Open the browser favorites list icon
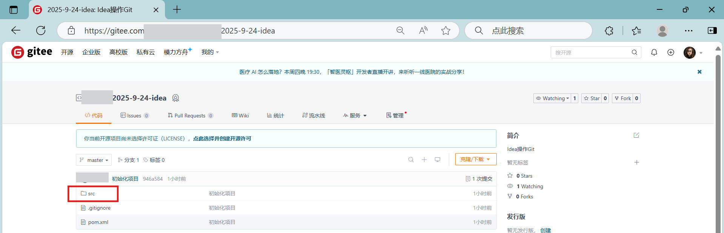 [x=636, y=30]
